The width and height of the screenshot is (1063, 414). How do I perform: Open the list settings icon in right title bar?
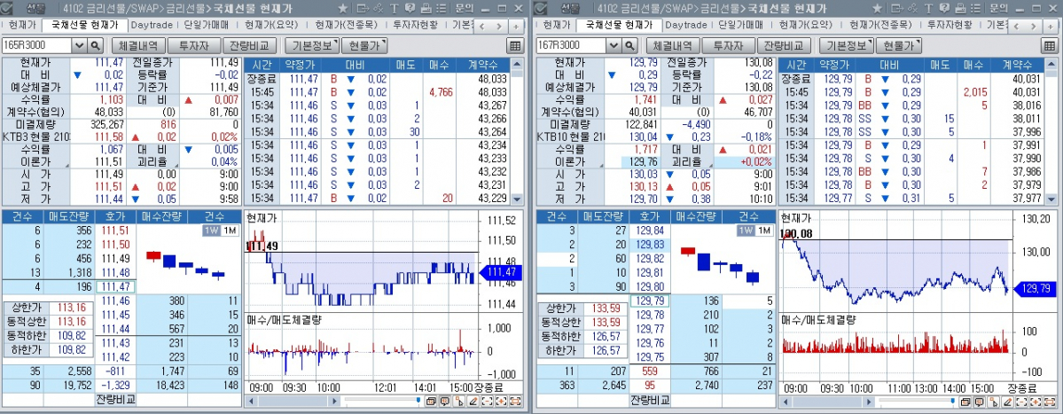click(x=975, y=9)
